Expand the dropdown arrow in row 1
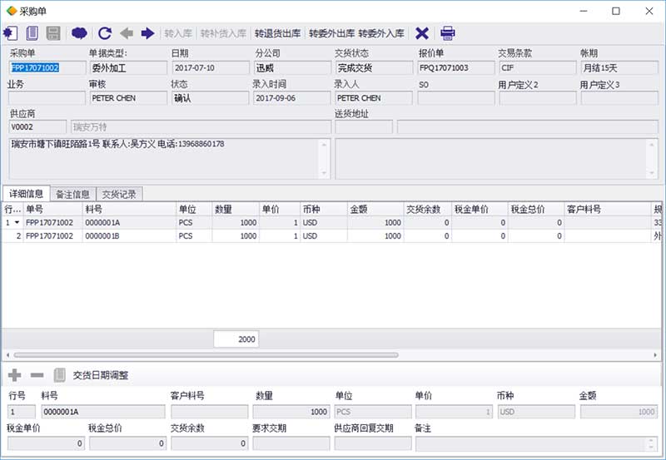666x460 pixels. 17,223
